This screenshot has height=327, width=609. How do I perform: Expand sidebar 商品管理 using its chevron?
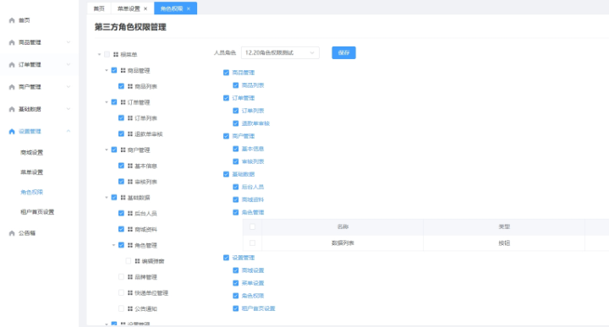(x=69, y=42)
